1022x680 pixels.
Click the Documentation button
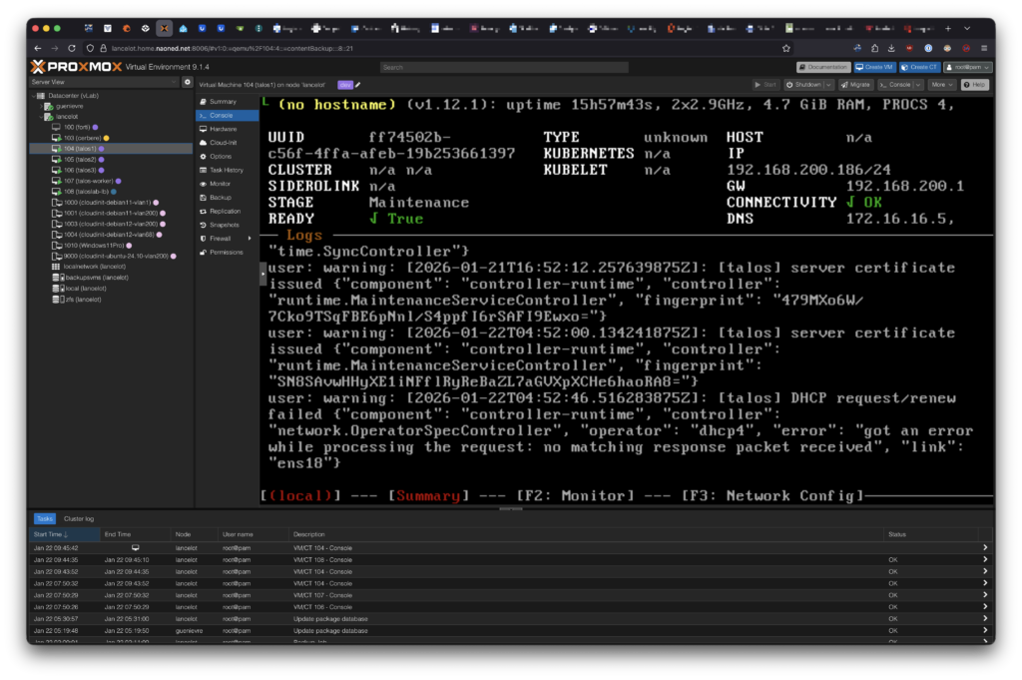click(x=822, y=67)
